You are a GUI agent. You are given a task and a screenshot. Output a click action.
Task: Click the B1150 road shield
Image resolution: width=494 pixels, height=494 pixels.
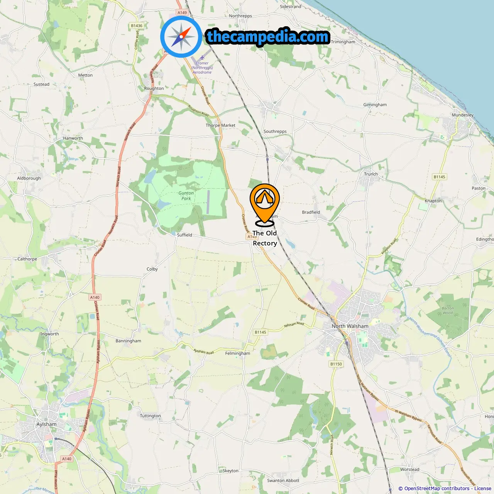336,364
